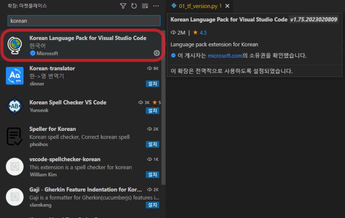Screen dimensions: 345x218
Task: Open the microsoft.com link in the popup
Action: coord(225,55)
